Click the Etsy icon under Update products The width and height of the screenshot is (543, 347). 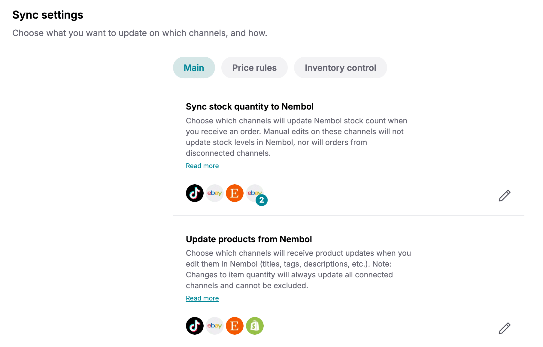point(235,326)
